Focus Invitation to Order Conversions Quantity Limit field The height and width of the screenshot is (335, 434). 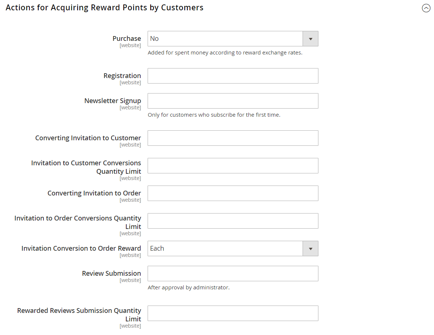233,221
